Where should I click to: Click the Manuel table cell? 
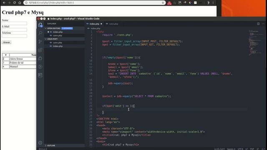(23, 67)
